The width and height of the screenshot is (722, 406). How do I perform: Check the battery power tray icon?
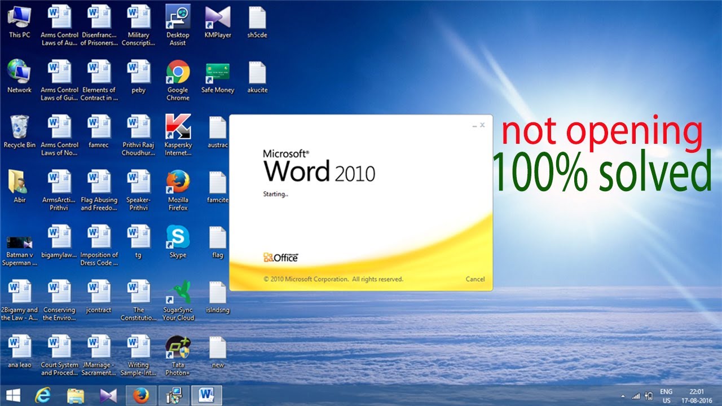point(649,395)
